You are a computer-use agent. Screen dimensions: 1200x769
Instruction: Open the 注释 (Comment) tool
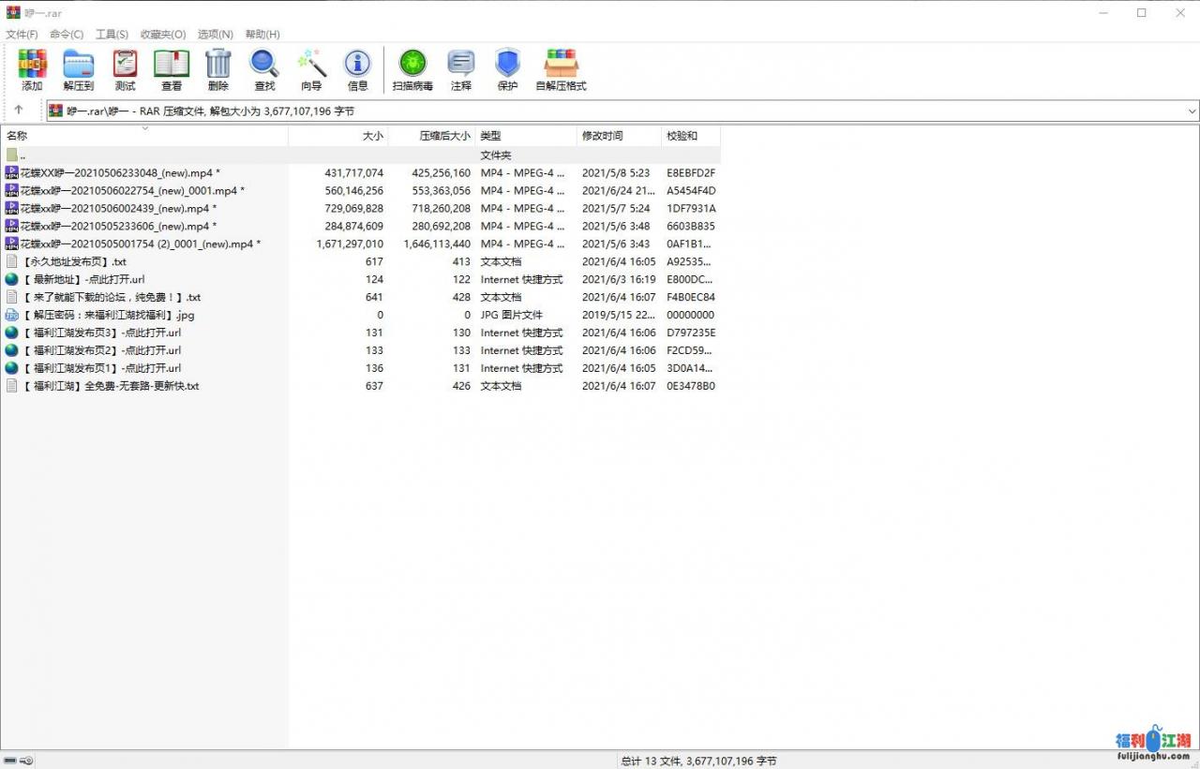(460, 69)
